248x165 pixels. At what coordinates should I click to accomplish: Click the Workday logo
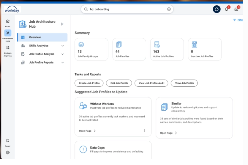click(x=12, y=9)
